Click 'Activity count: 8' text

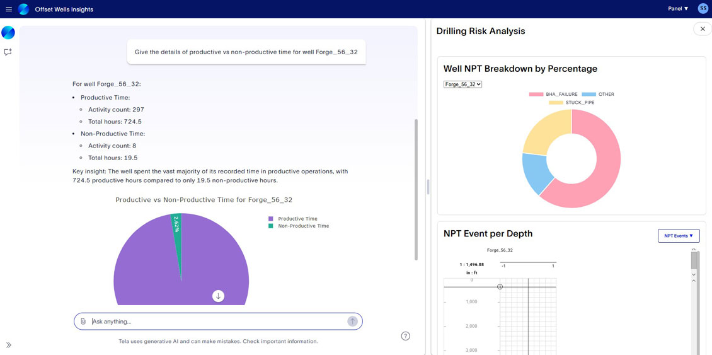point(112,146)
